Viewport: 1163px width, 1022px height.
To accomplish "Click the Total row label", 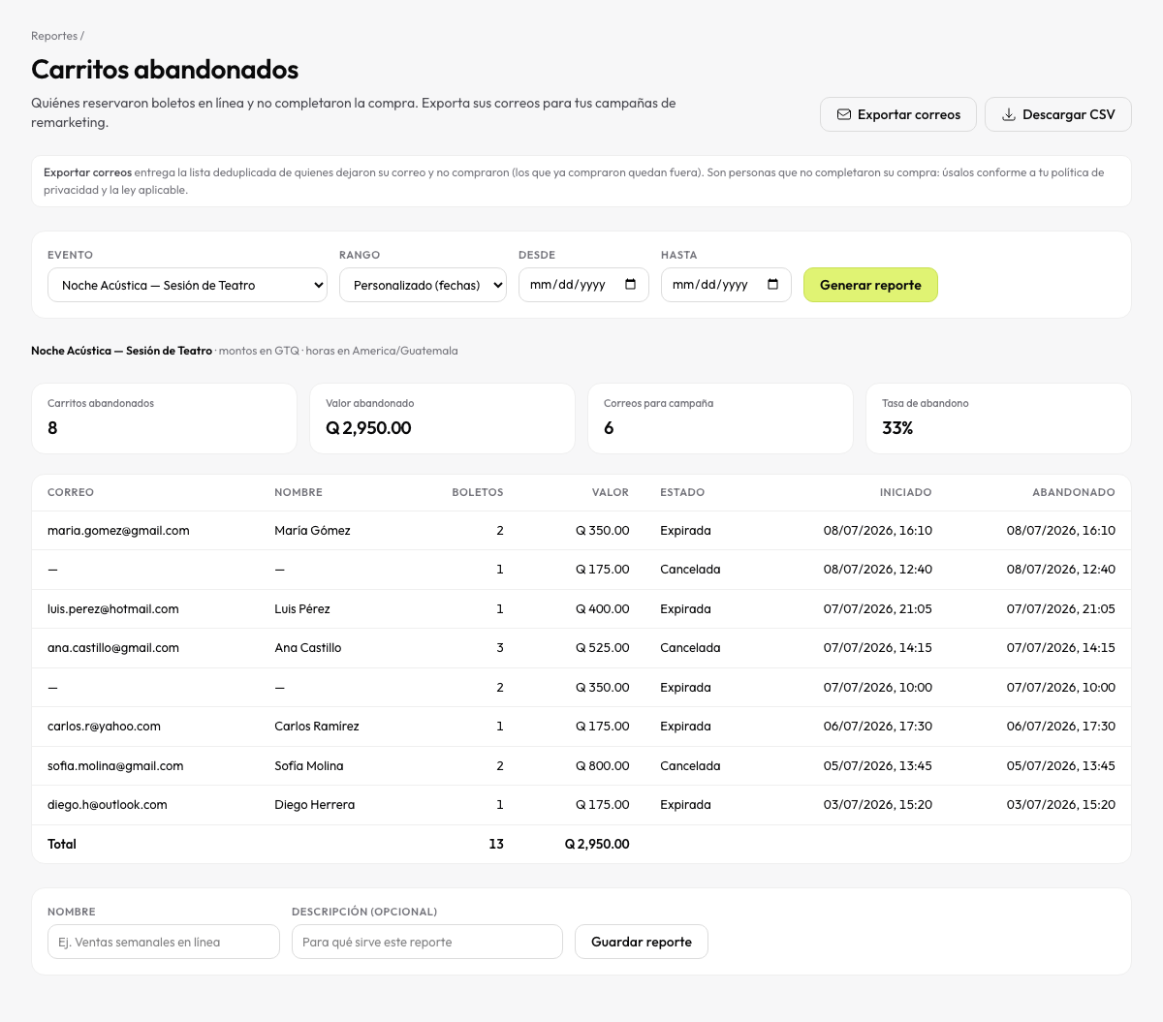I will [62, 845].
